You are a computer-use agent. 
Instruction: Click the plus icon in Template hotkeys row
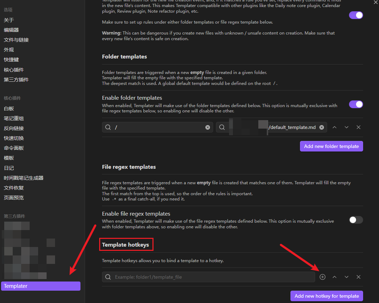pos(323,277)
